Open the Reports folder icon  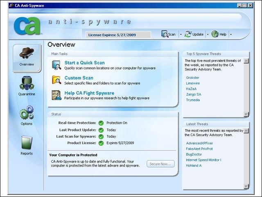click(x=27, y=142)
